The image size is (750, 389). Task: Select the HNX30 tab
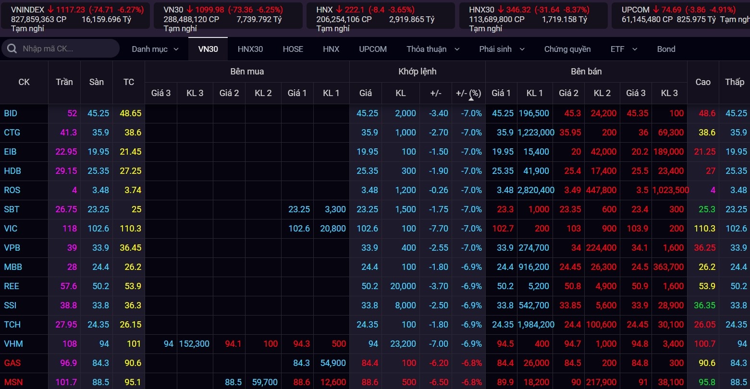point(250,49)
